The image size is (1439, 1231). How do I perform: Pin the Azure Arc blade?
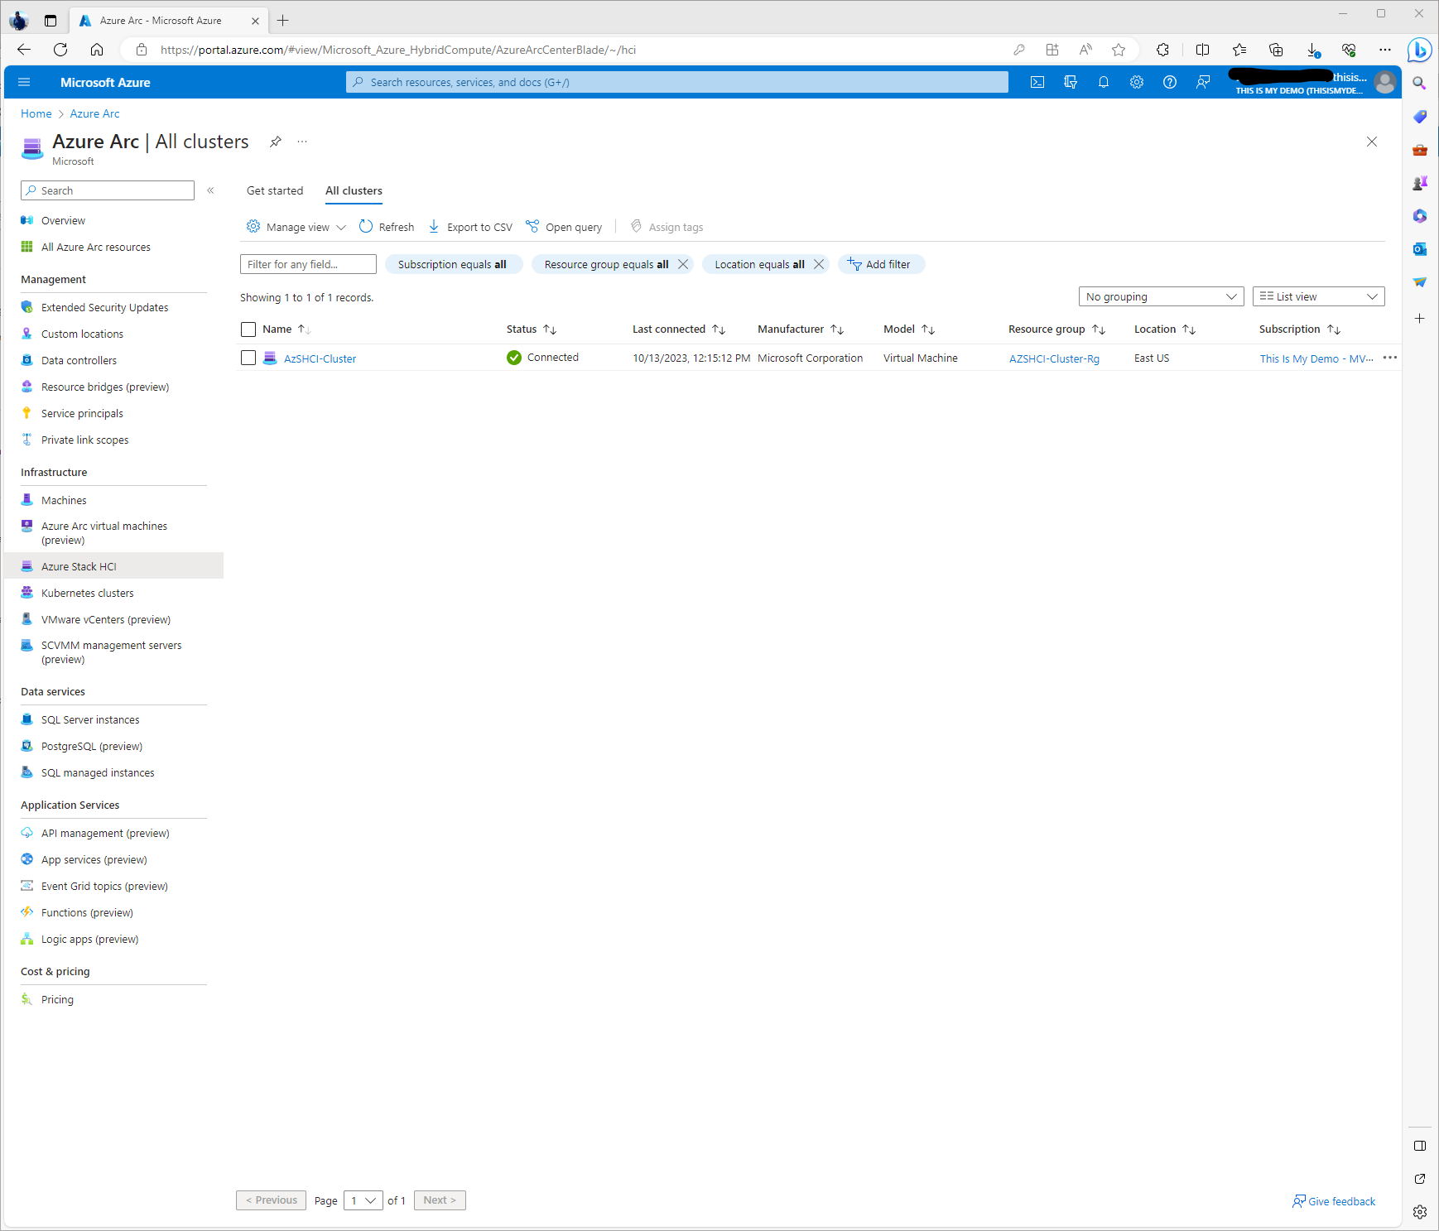[x=276, y=142]
